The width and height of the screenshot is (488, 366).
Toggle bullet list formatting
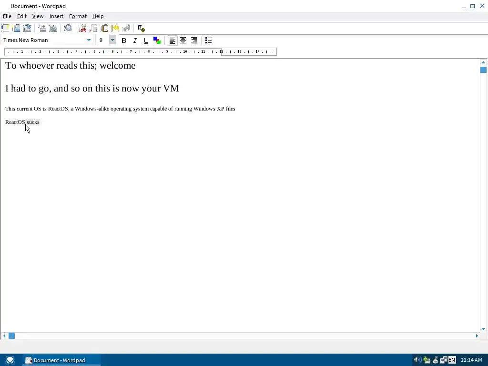coord(209,41)
